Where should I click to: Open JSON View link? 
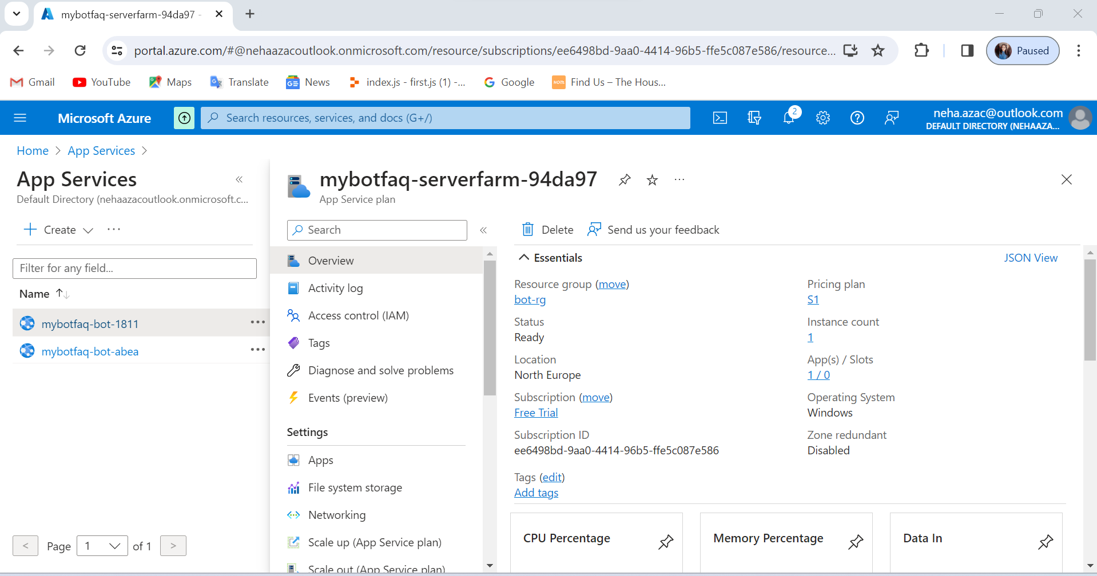click(1031, 258)
